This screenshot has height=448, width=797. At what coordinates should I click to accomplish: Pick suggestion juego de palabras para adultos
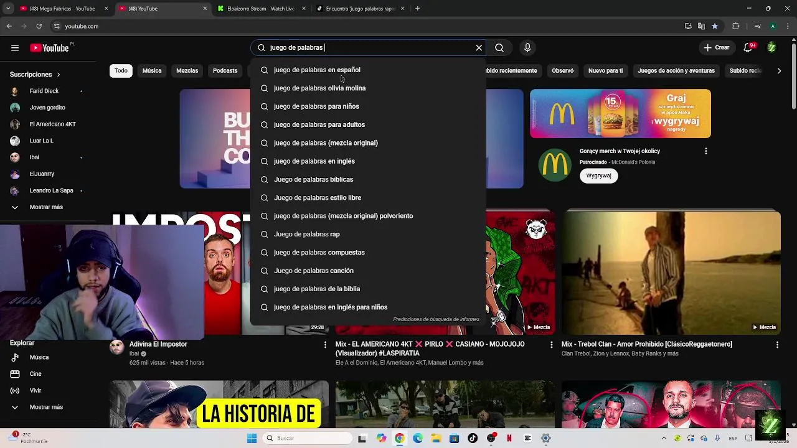click(368, 125)
